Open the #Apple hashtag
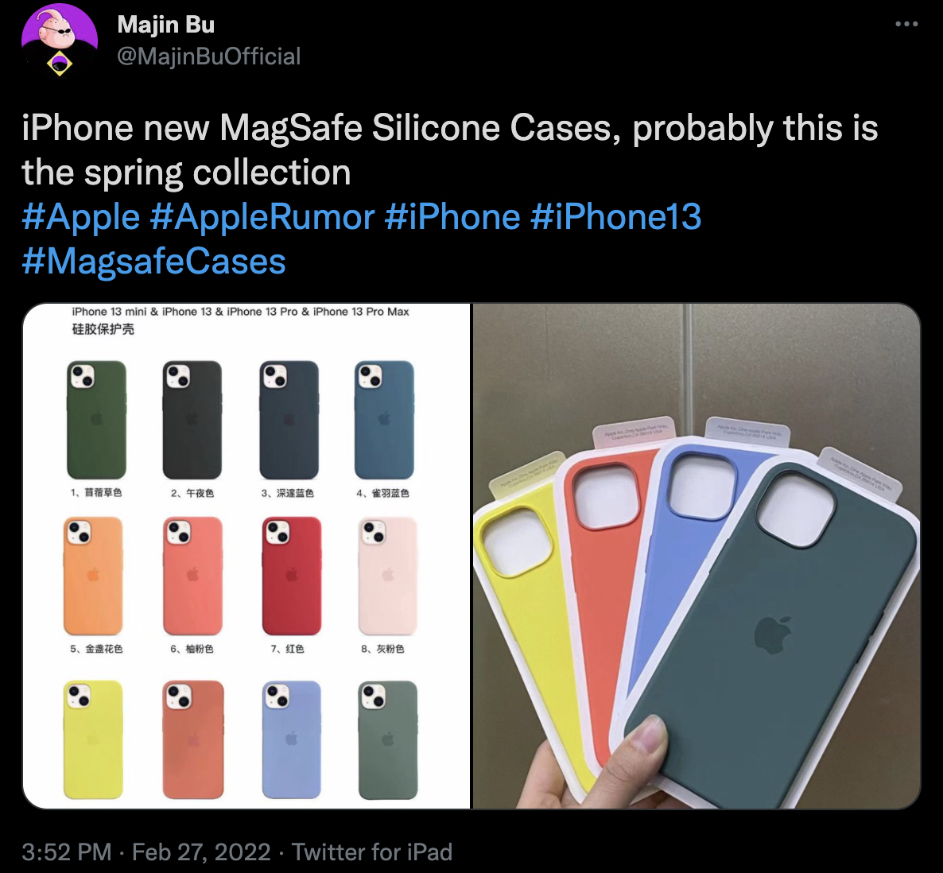Image resolution: width=943 pixels, height=873 pixels. [80, 216]
